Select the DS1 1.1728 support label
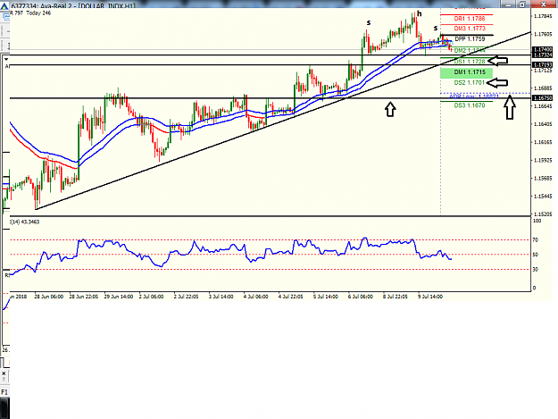This screenshot has width=558, height=419. (x=470, y=62)
